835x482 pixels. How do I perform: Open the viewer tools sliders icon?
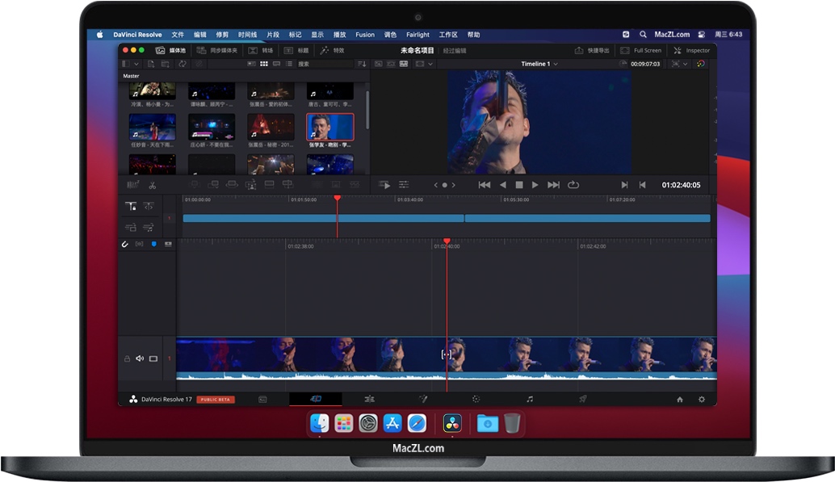click(x=405, y=185)
